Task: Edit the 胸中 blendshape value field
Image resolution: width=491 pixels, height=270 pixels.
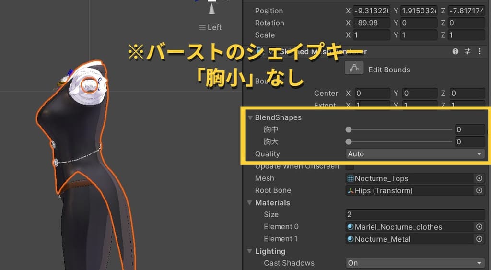Action: coord(470,129)
